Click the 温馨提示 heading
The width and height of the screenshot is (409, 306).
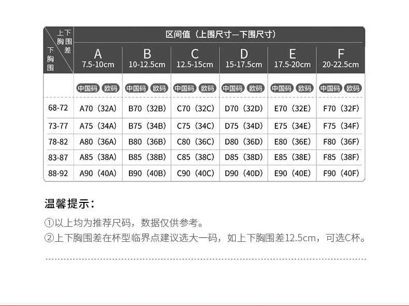(70, 203)
